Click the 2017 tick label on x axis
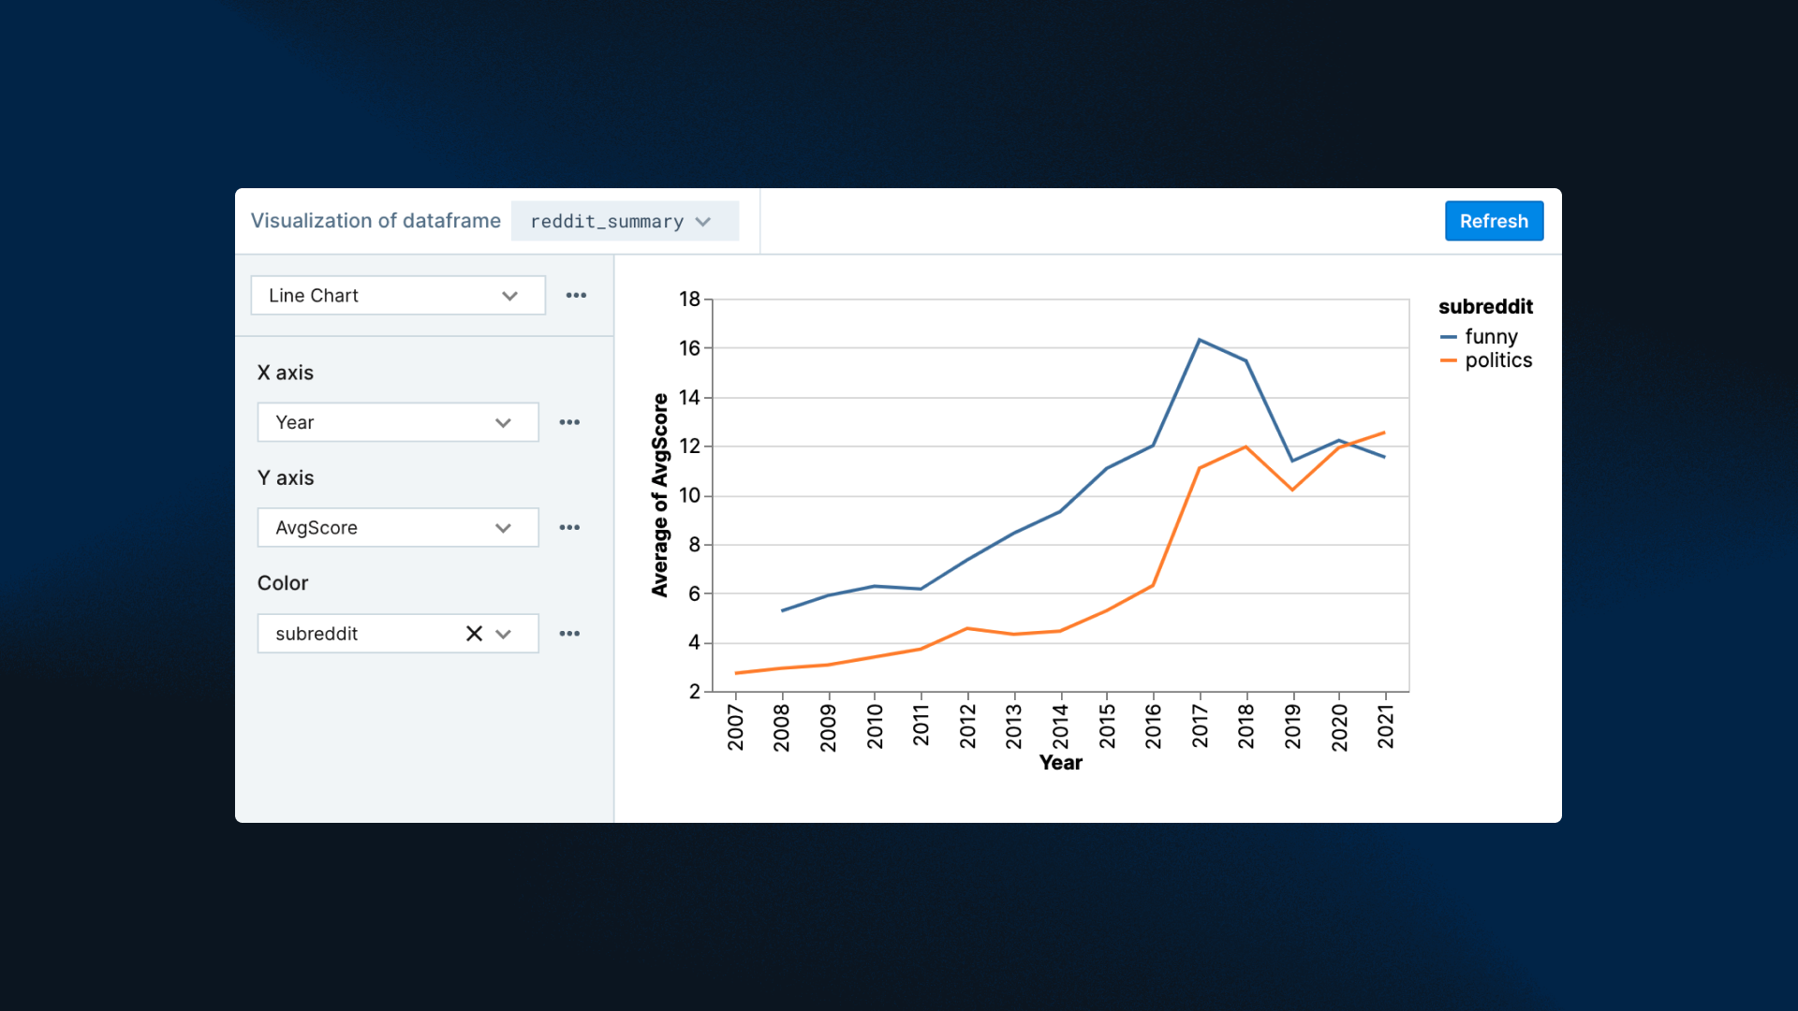1798x1011 pixels. tap(1200, 726)
